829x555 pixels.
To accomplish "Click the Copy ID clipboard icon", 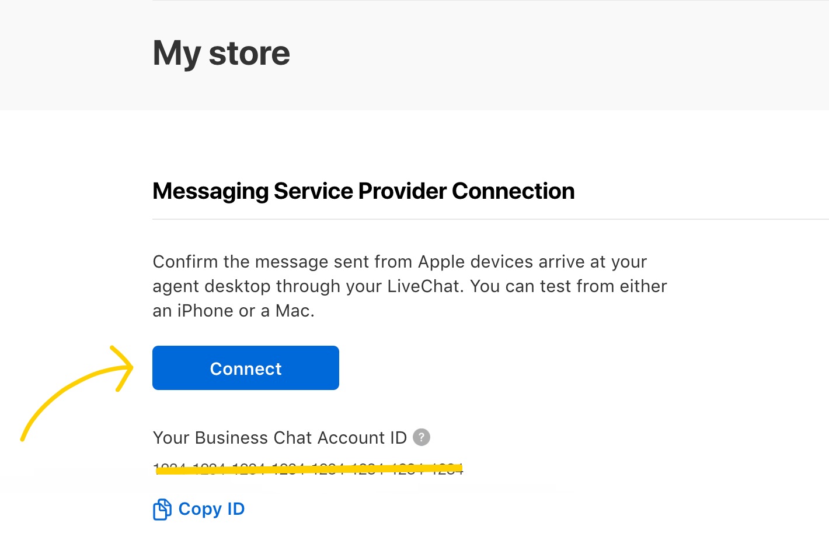I will tap(162, 510).
